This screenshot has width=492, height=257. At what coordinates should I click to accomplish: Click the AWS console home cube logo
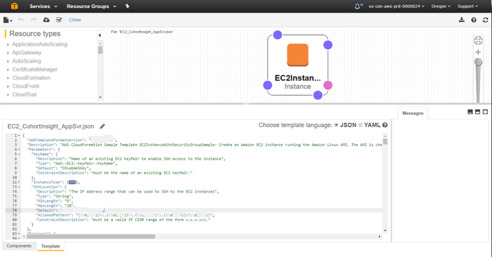coord(15,6)
